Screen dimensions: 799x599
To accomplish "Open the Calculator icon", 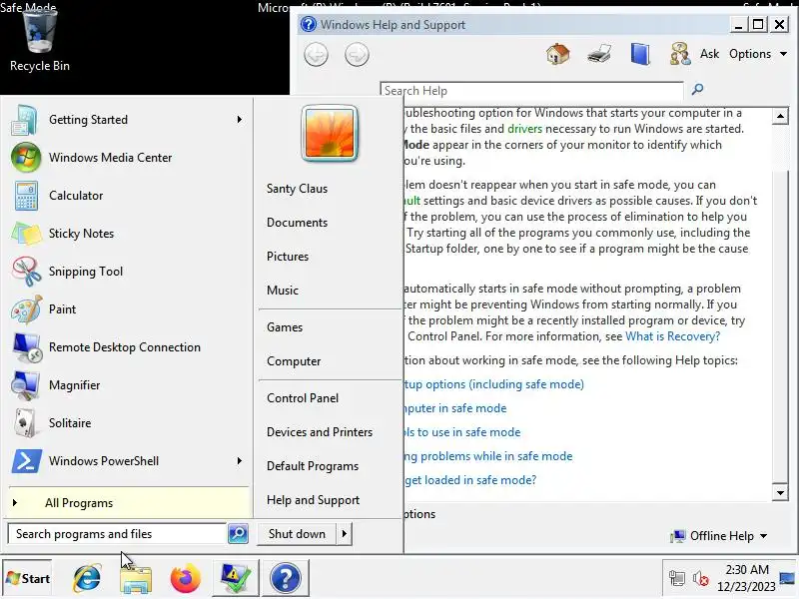I will click(x=26, y=196).
